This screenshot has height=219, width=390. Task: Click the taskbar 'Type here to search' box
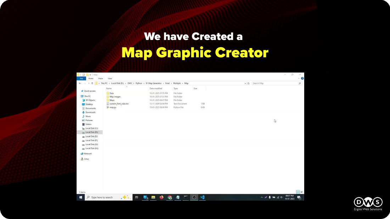[x=109, y=197]
